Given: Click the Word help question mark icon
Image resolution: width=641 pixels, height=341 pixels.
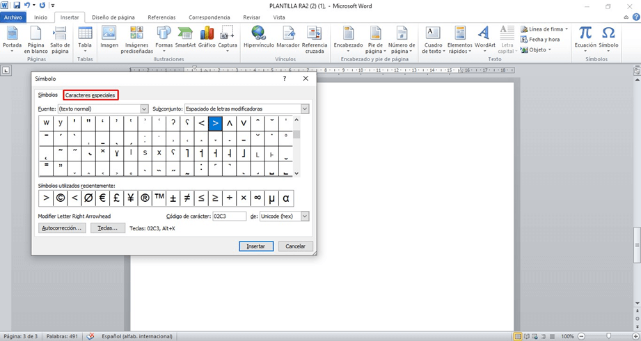Looking at the screenshot, I should [636, 17].
